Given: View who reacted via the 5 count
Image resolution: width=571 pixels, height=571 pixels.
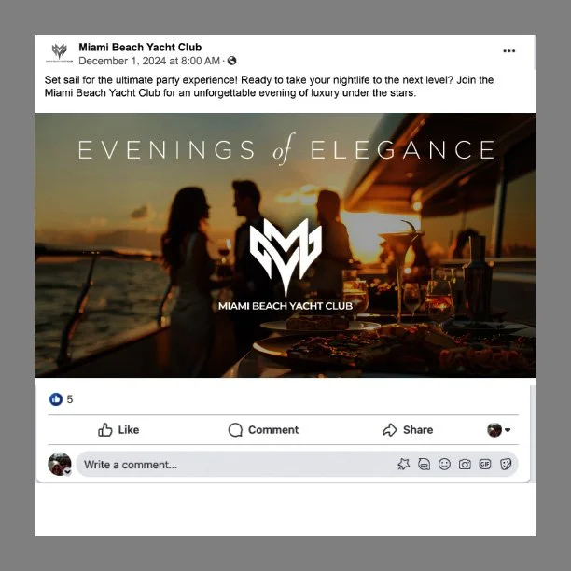Looking at the screenshot, I should (x=70, y=399).
